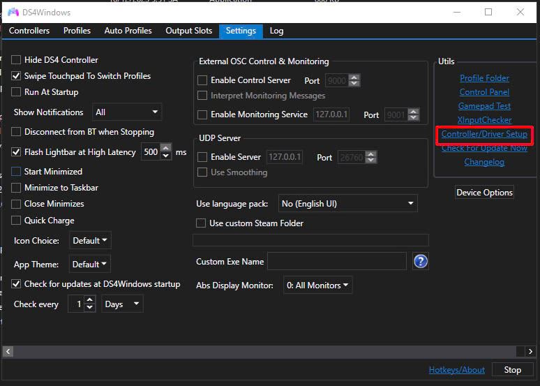The height and width of the screenshot is (386, 540).
Task: Click the horizontal scrollbar track
Action: [x=264, y=352]
